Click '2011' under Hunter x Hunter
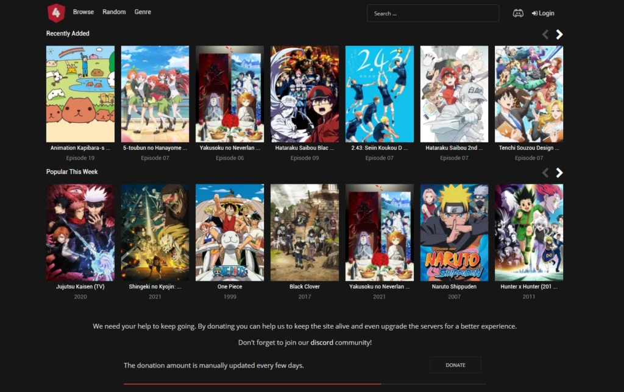 click(529, 296)
